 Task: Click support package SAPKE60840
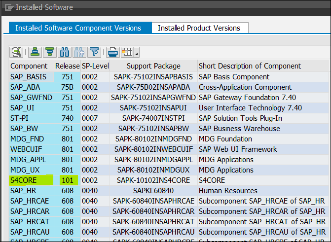click(x=153, y=191)
